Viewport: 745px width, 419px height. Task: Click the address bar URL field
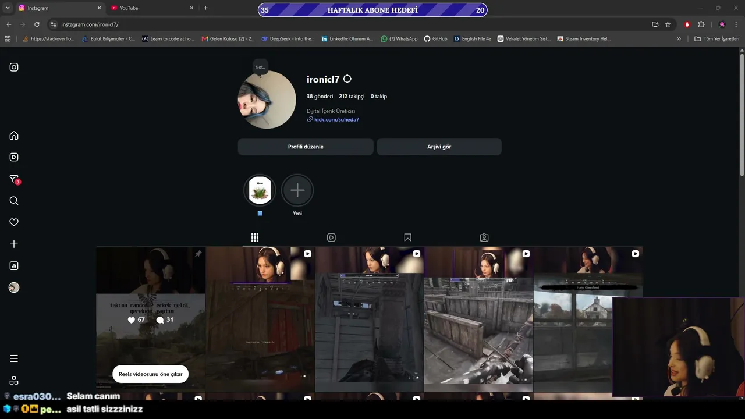tap(349, 24)
